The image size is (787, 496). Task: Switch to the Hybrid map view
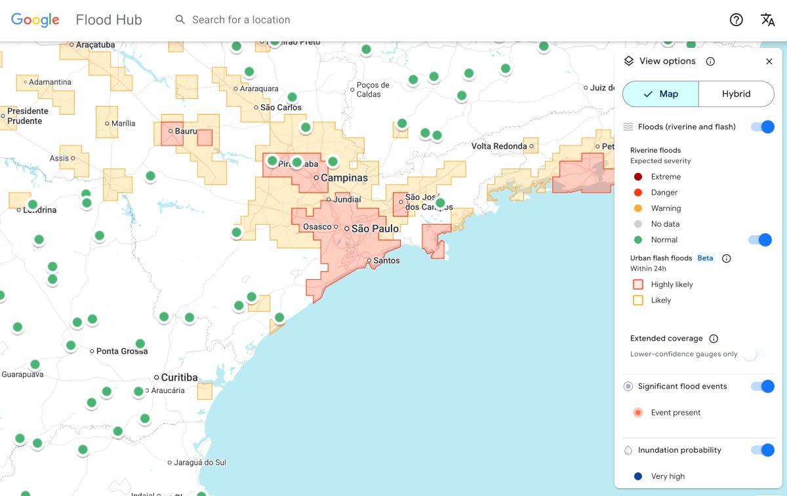[736, 94]
